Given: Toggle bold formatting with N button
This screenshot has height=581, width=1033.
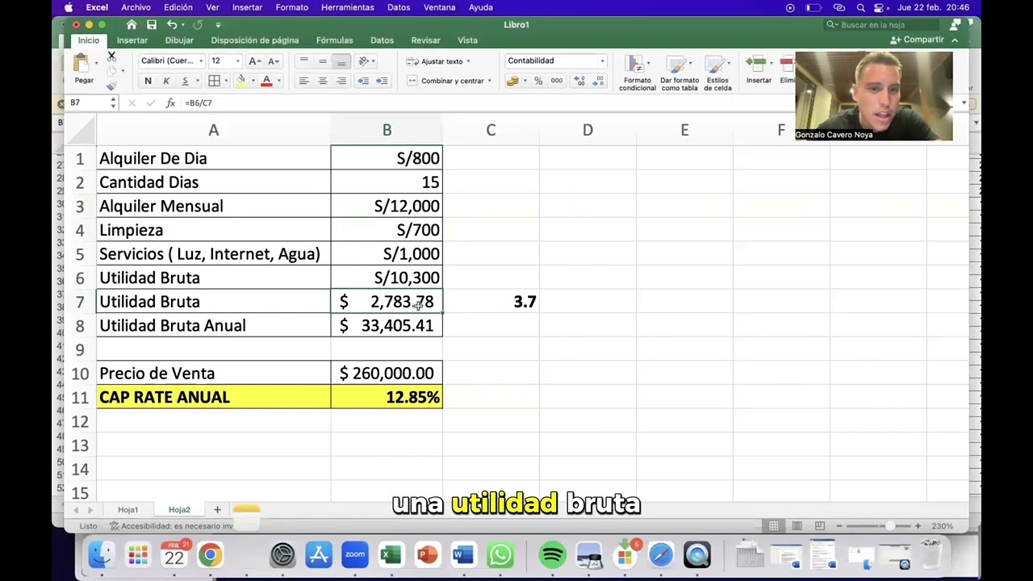Looking at the screenshot, I should pos(148,81).
